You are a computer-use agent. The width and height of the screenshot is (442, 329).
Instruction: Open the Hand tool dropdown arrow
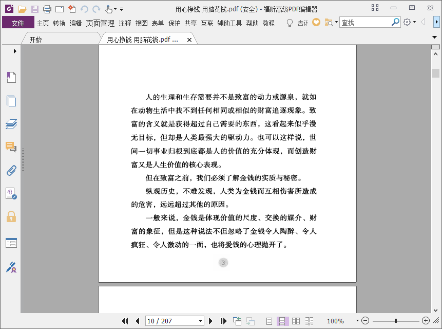click(115, 9)
